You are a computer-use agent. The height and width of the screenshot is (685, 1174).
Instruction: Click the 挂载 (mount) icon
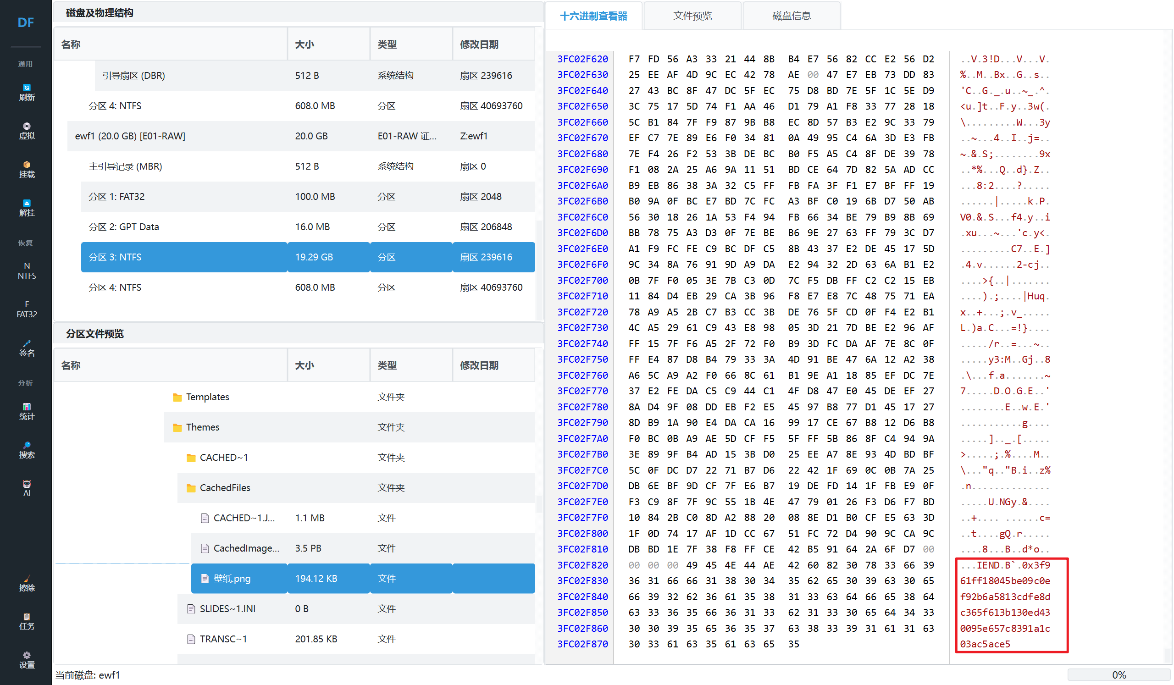(27, 169)
